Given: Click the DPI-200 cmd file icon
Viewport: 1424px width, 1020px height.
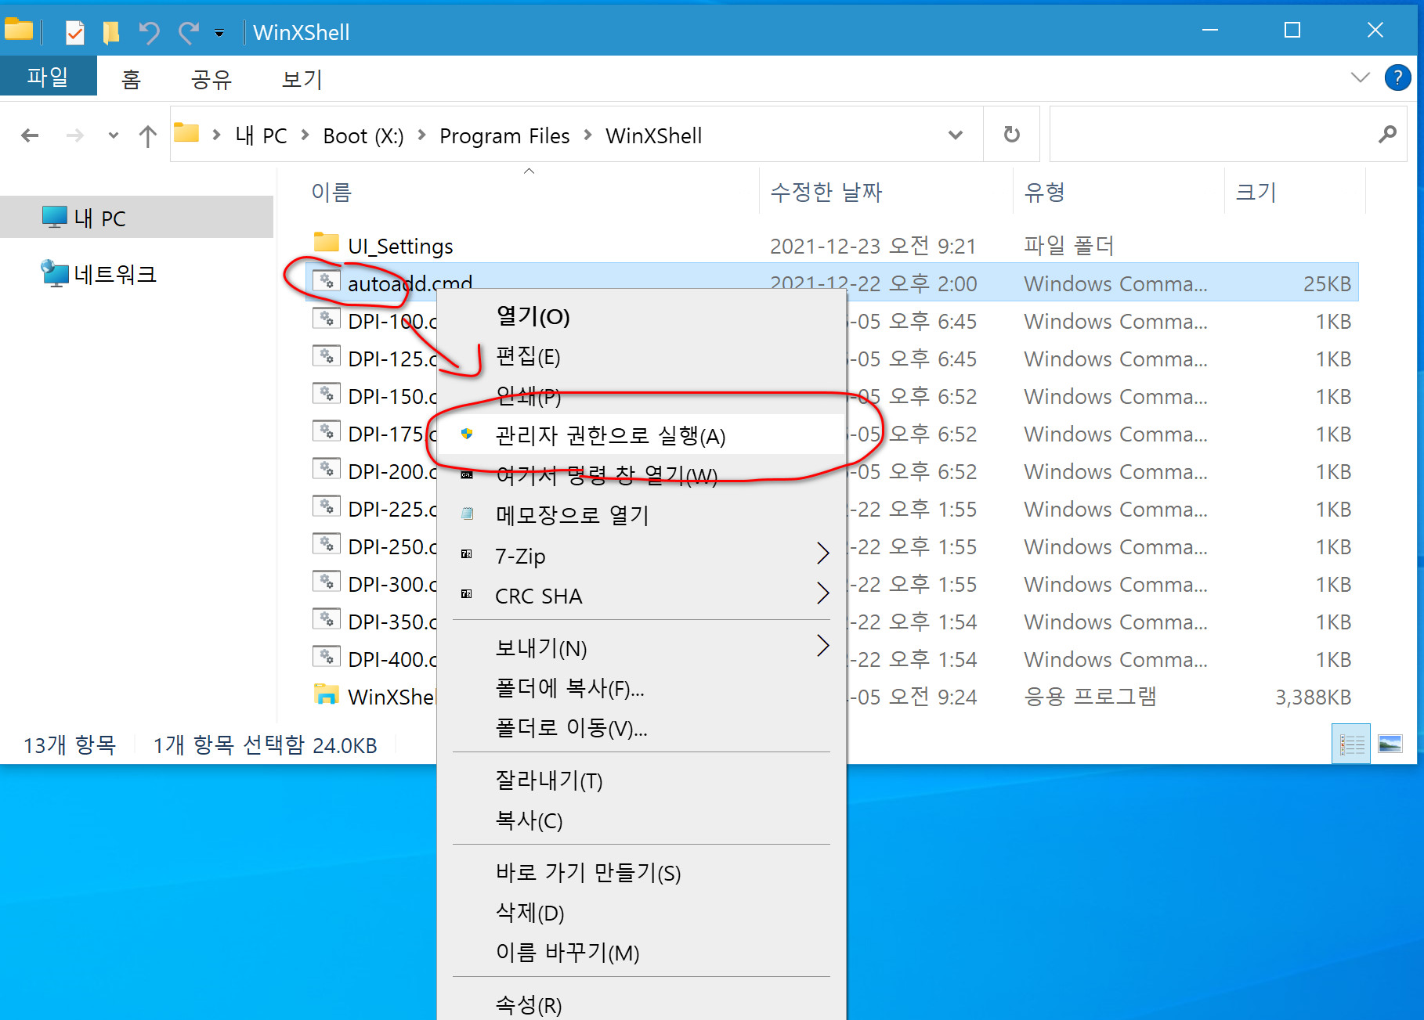Looking at the screenshot, I should click(x=326, y=470).
